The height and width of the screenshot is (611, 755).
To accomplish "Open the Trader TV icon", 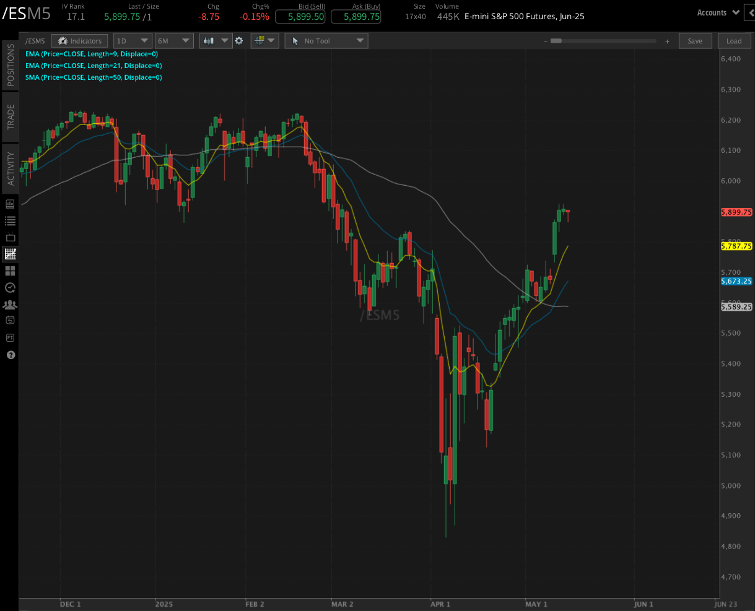I will pyautogui.click(x=9, y=237).
